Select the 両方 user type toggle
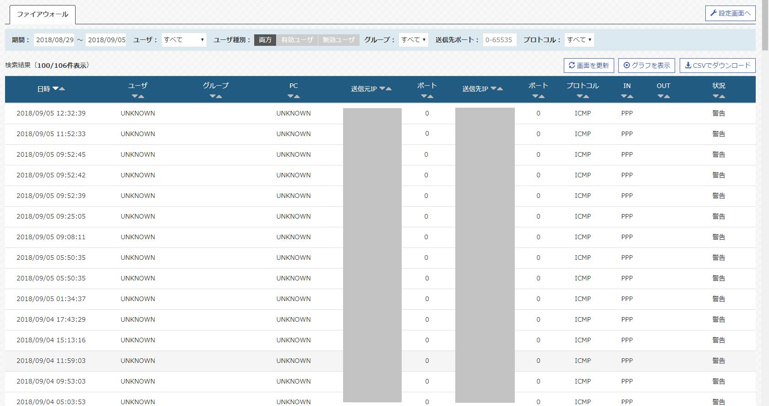Image resolution: width=769 pixels, height=406 pixels. click(x=265, y=40)
